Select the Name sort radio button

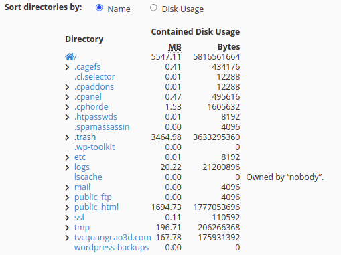click(99, 8)
